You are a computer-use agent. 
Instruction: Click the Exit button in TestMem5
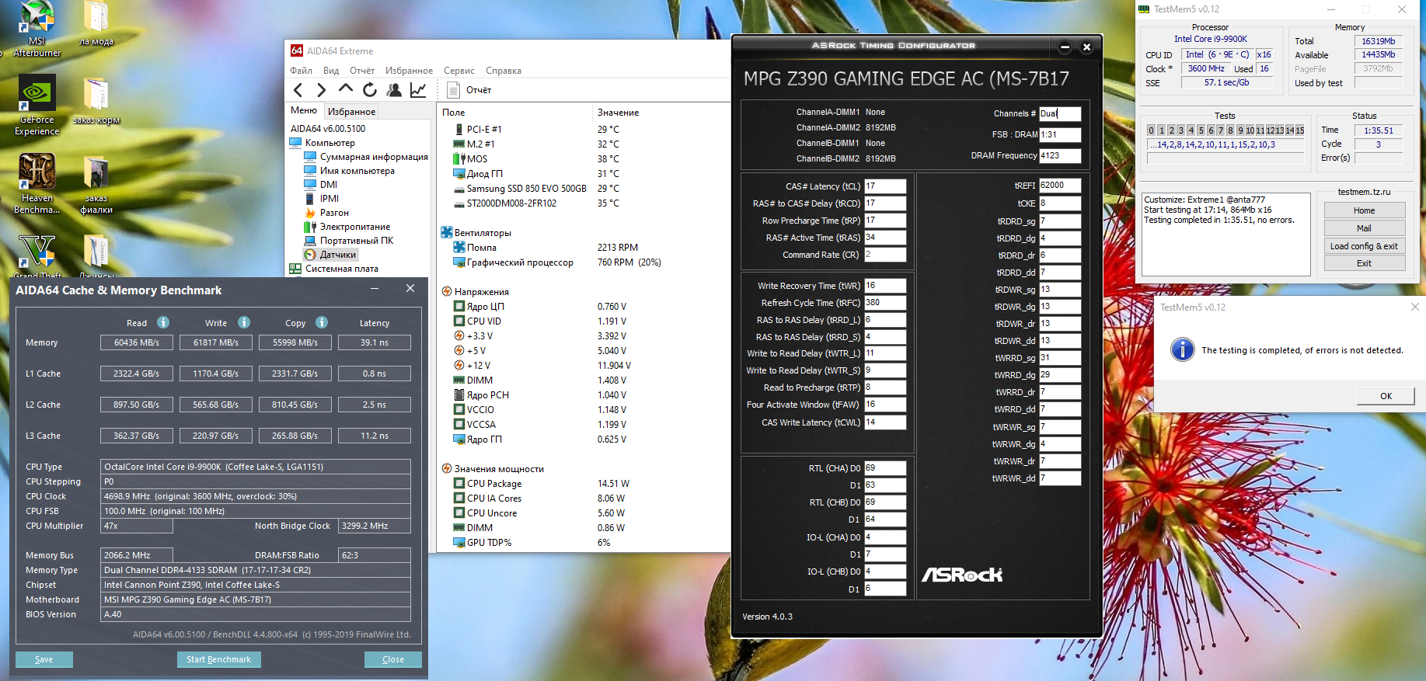[x=1365, y=263]
